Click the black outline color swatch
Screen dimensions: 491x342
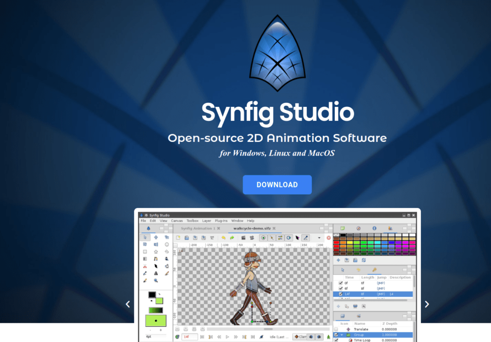(152, 295)
